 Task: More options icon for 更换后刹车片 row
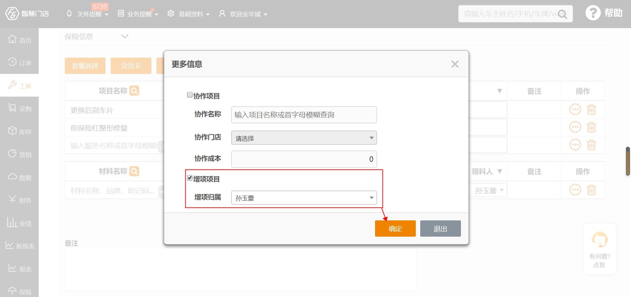click(x=575, y=110)
